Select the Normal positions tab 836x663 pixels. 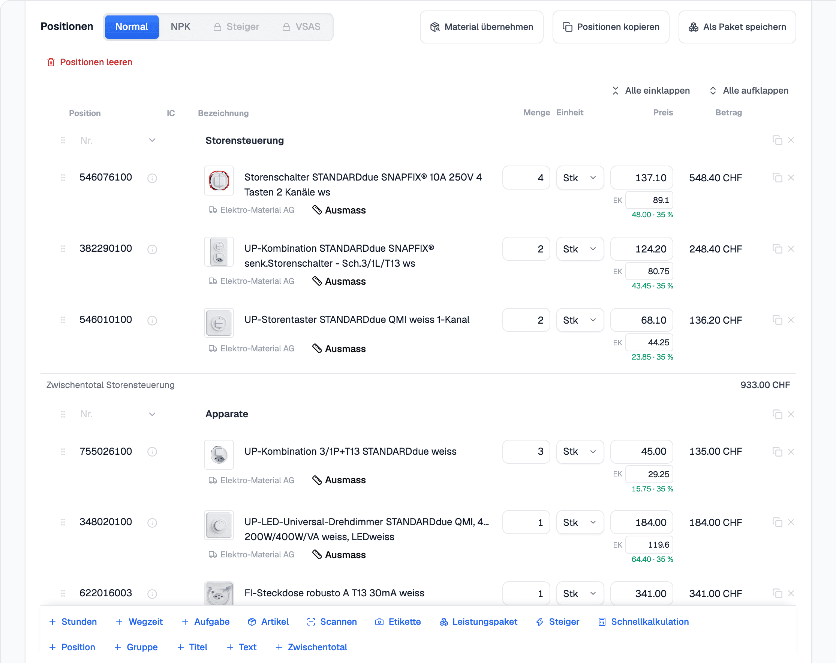(x=132, y=27)
